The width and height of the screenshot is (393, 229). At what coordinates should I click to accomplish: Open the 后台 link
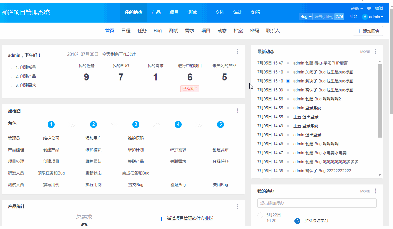(x=353, y=17)
